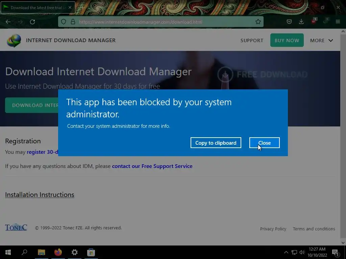The width and height of the screenshot is (346, 259).
Task: Open File Explorer from taskbar
Action: tap(41, 252)
